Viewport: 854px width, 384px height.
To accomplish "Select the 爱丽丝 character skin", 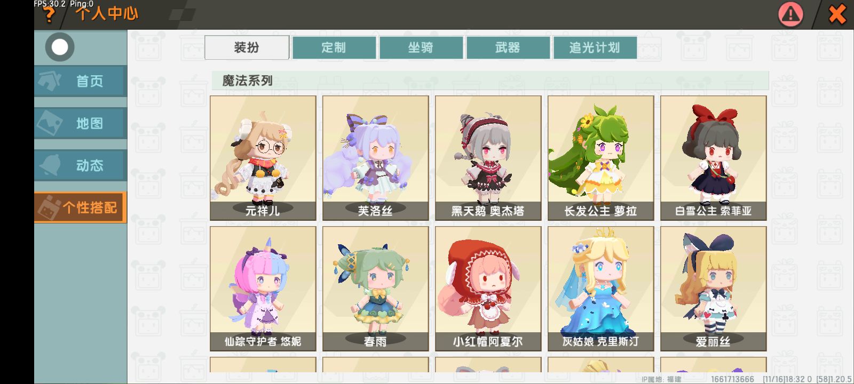I will pos(713,289).
